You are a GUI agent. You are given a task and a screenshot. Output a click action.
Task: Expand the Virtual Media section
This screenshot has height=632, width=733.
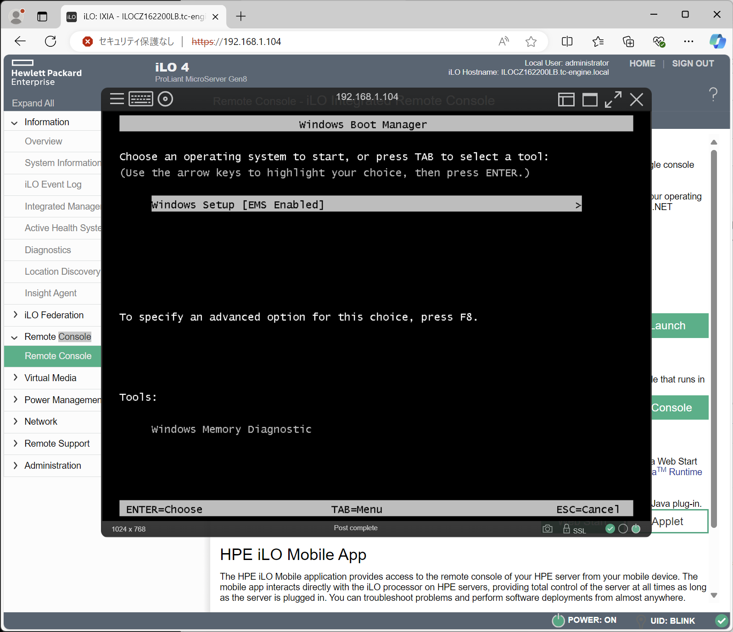click(x=15, y=378)
